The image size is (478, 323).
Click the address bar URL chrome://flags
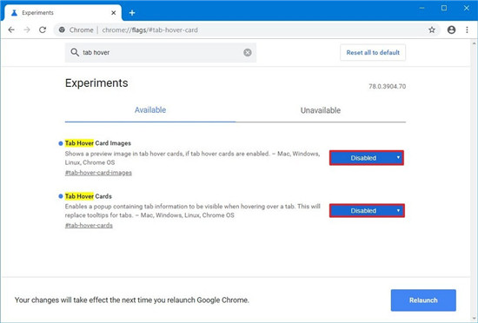(149, 30)
